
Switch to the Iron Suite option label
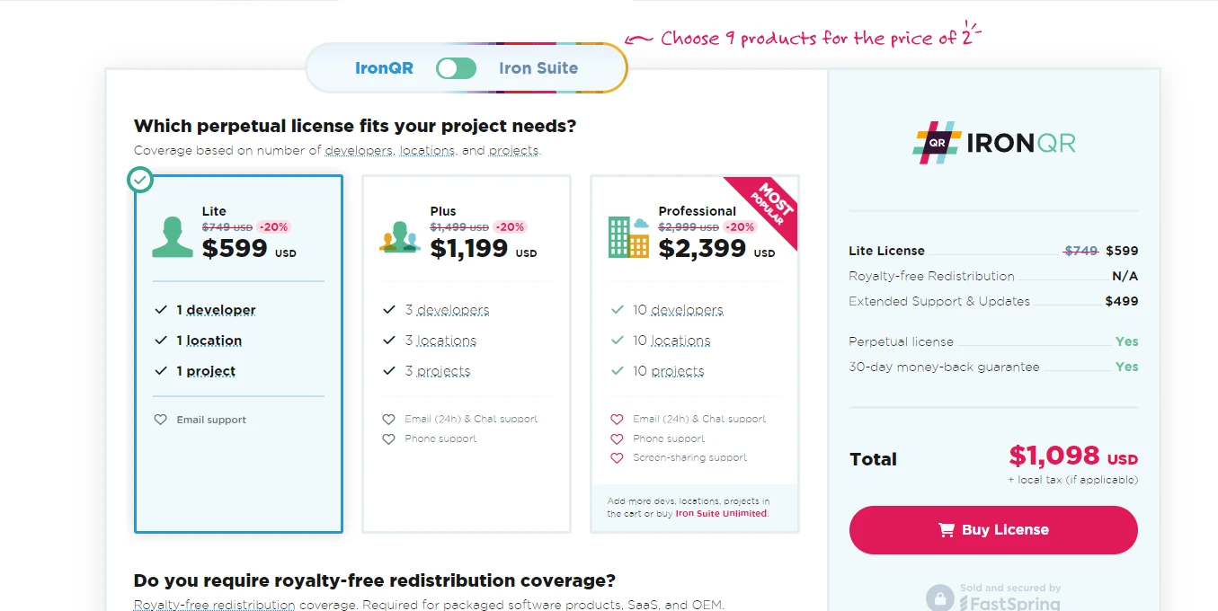pyautogui.click(x=538, y=68)
